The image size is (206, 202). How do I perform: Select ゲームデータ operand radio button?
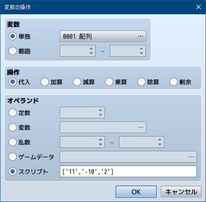click(12, 157)
